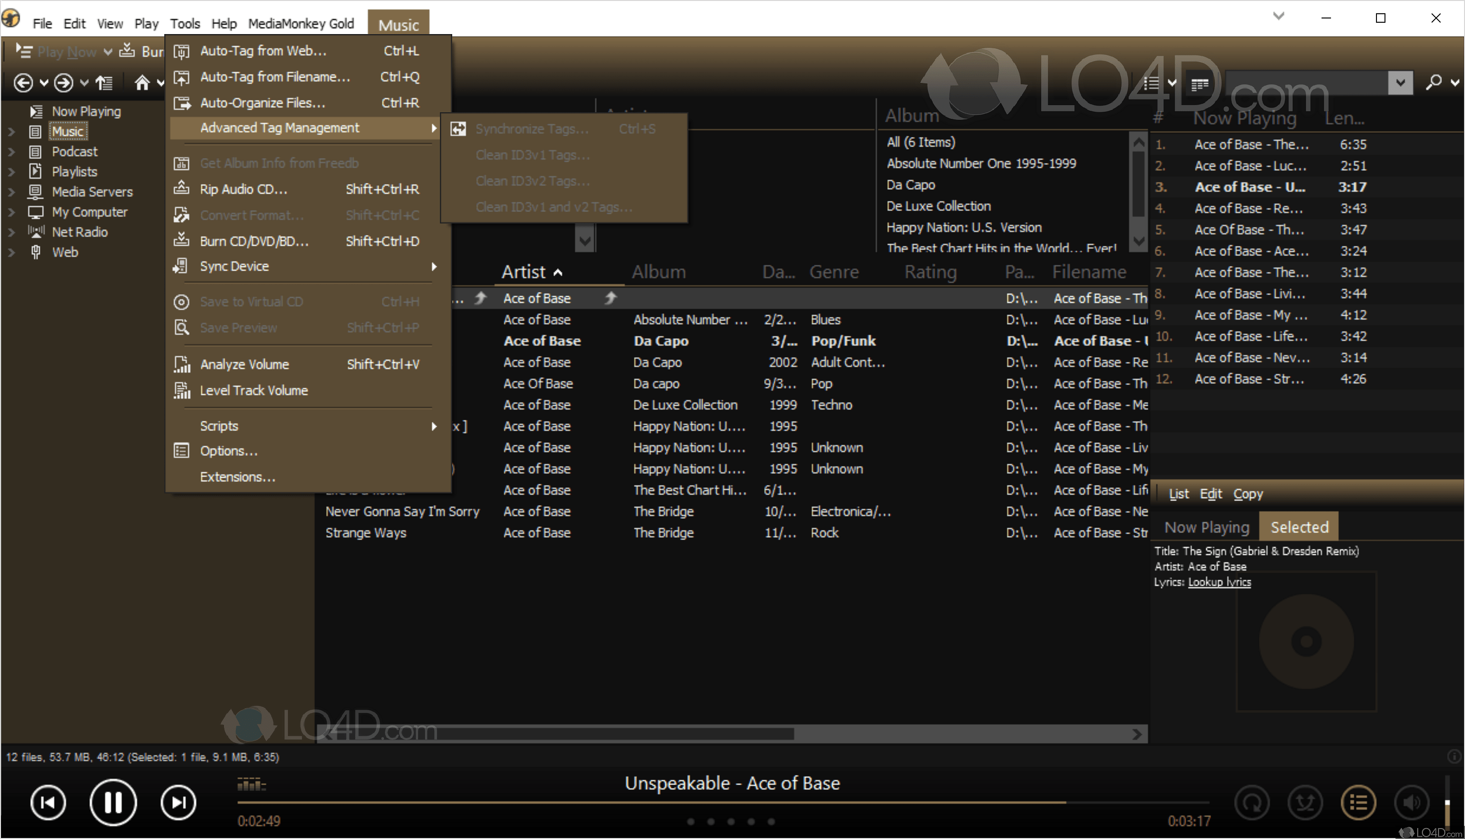Skip to the next track
This screenshot has height=839, width=1465.
[179, 802]
